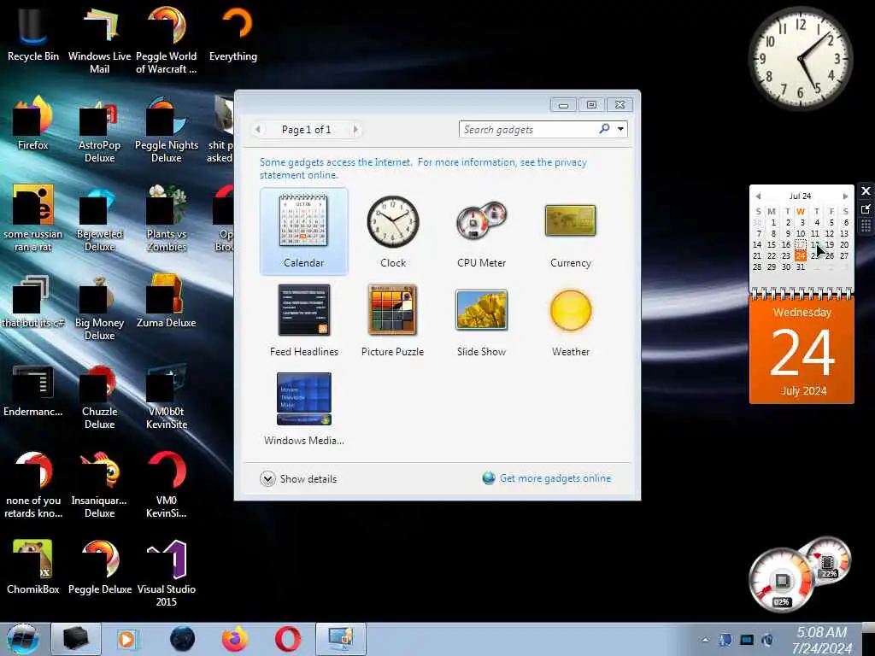Screen dimensions: 875x656
Task: Toggle calendar gadget size button
Action: coord(866,209)
